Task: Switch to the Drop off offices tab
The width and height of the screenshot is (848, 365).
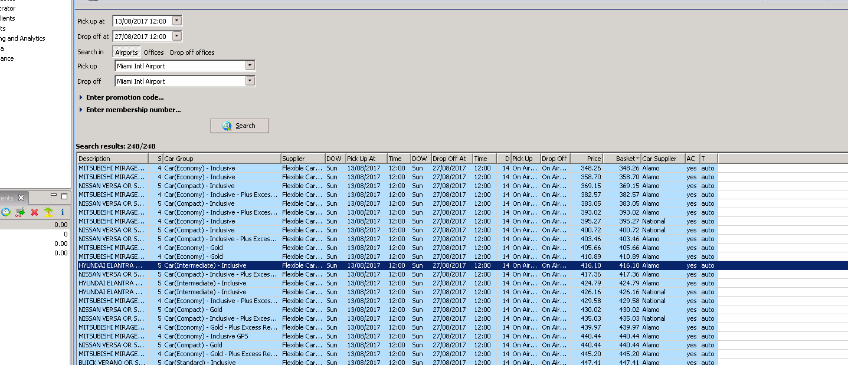Action: click(x=192, y=52)
